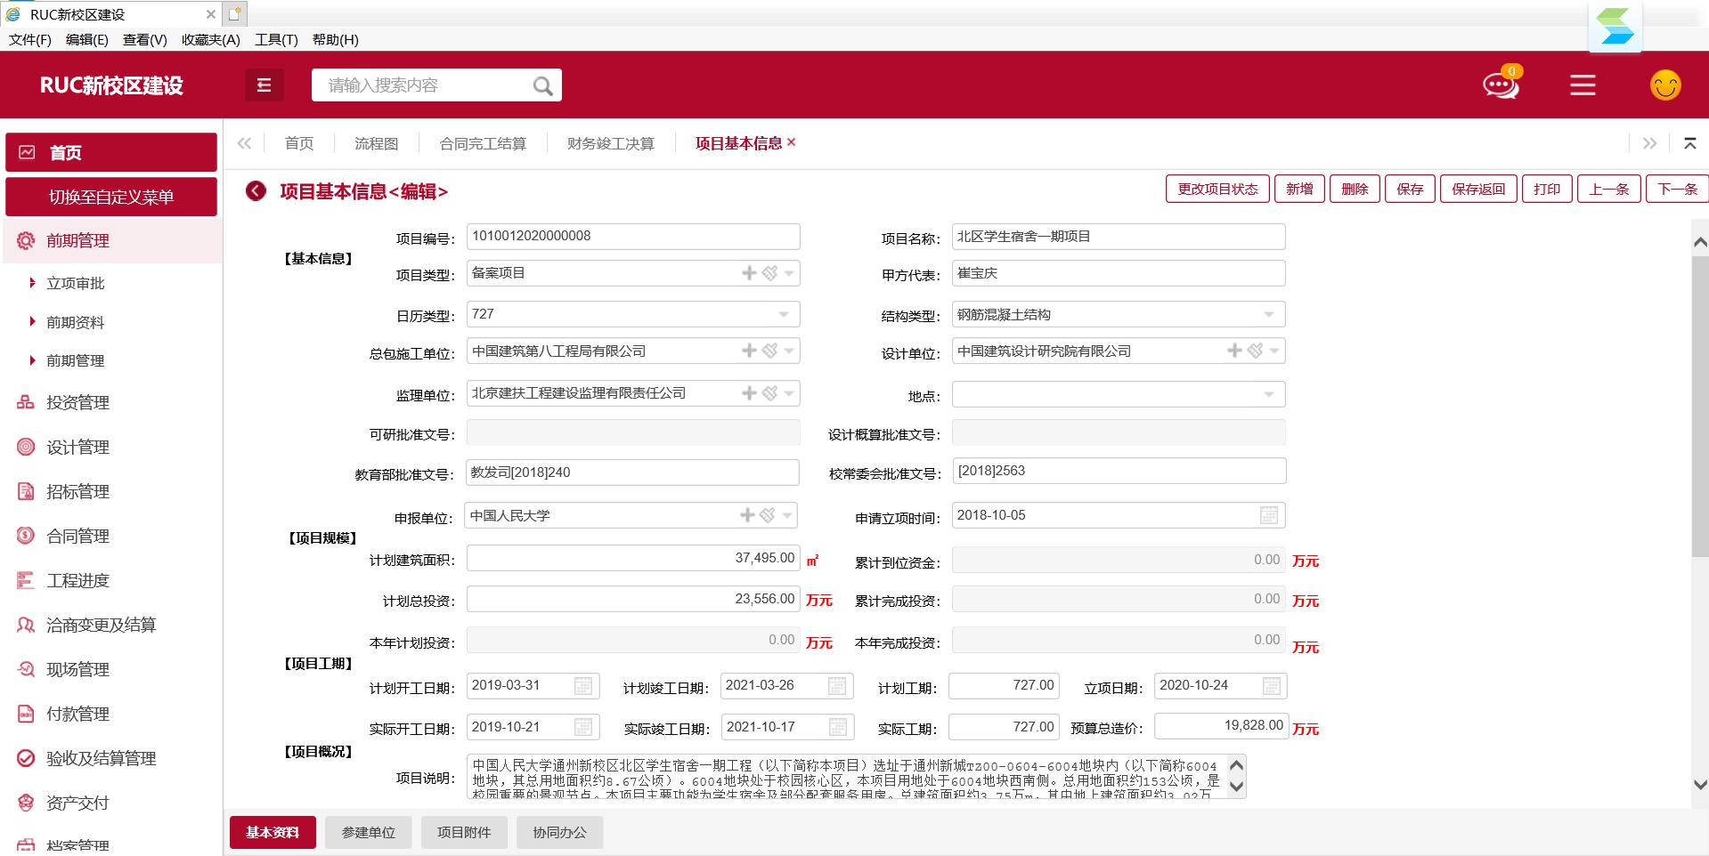Open the 参建单位 bottom tab

click(369, 832)
